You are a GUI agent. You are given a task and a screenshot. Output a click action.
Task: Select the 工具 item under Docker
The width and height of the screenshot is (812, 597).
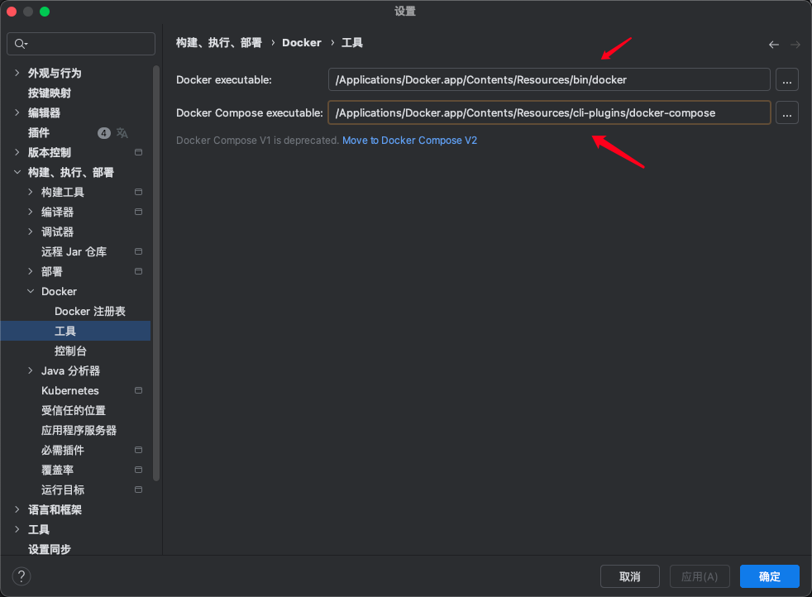point(75,331)
